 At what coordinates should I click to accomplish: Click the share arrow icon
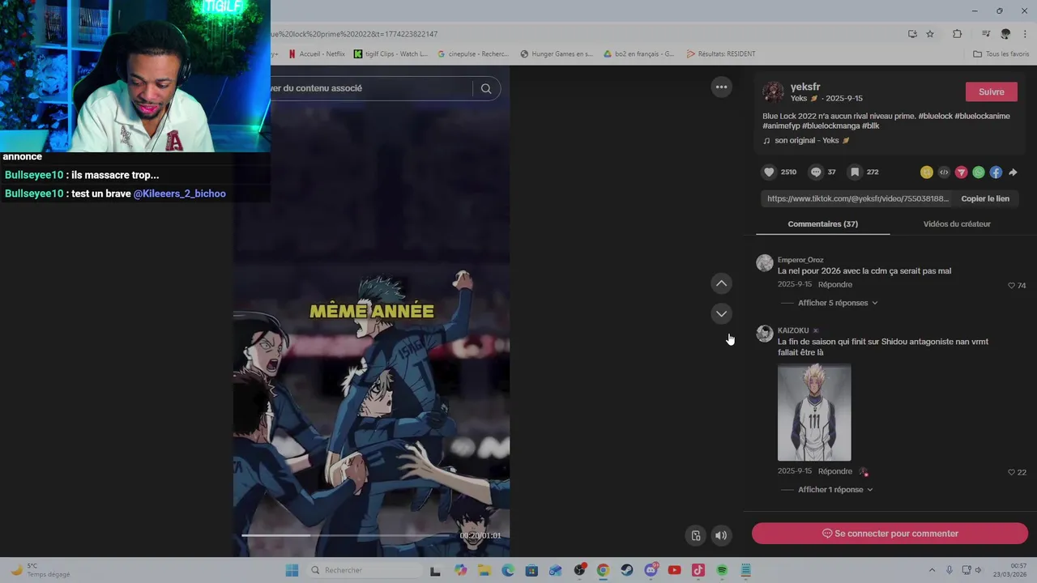(1013, 172)
